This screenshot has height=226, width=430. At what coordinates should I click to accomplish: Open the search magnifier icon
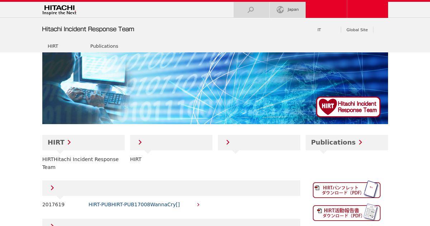[x=251, y=10]
